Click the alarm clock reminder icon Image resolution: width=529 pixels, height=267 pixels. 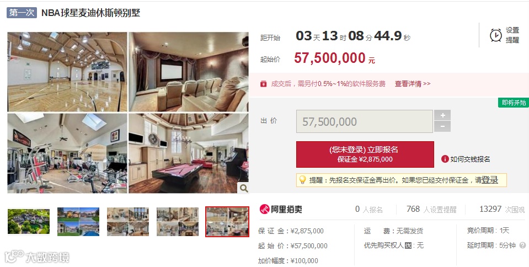coord(495,35)
